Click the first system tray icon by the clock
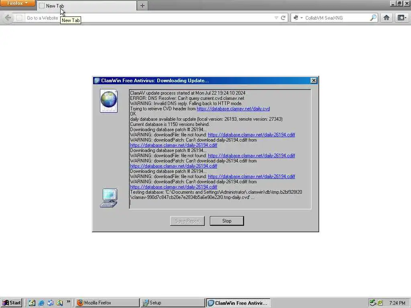This screenshot has width=411, height=308. [x=373, y=303]
